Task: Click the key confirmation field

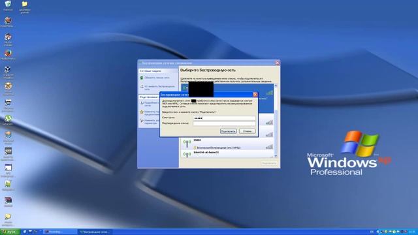Action: [224, 123]
